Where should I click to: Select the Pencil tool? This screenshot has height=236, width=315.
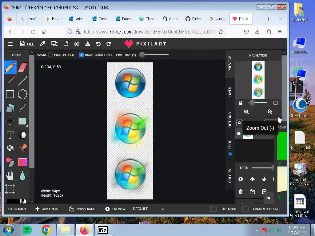pyautogui.click(x=10, y=67)
